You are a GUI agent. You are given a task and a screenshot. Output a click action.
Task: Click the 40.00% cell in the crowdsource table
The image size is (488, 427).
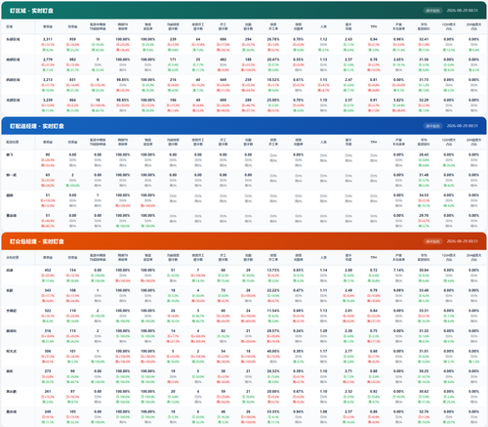273,351
